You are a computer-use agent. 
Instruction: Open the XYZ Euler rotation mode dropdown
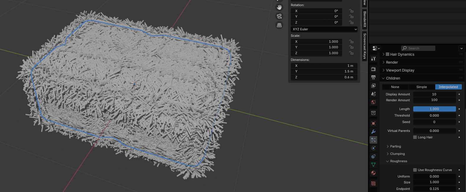(x=324, y=29)
